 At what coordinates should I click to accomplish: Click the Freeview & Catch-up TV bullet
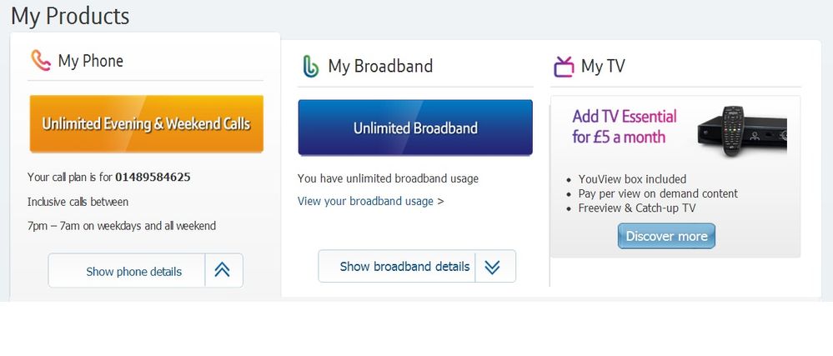click(x=637, y=208)
